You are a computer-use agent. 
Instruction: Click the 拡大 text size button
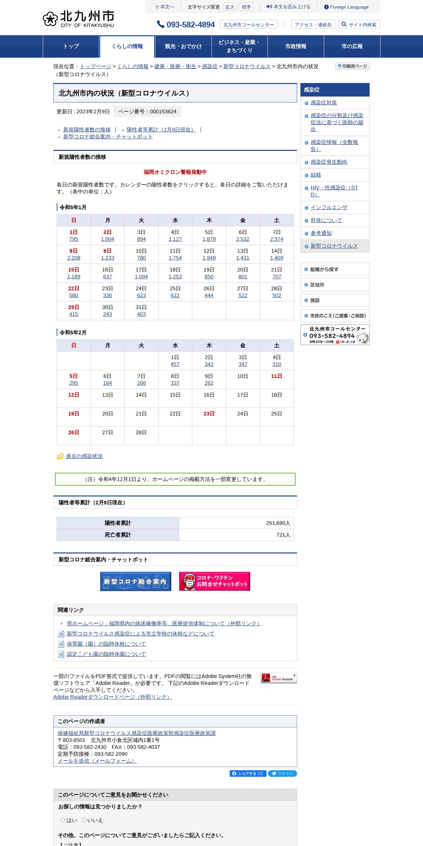(230, 7)
